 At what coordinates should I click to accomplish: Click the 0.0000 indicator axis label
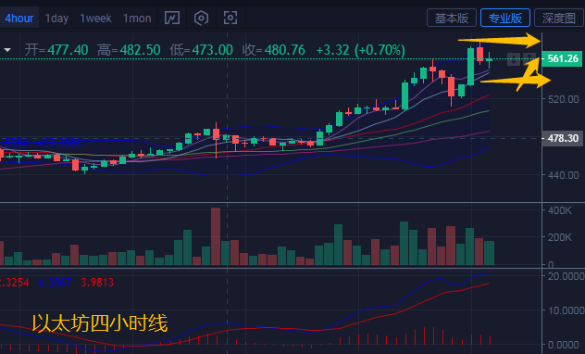pos(564,345)
